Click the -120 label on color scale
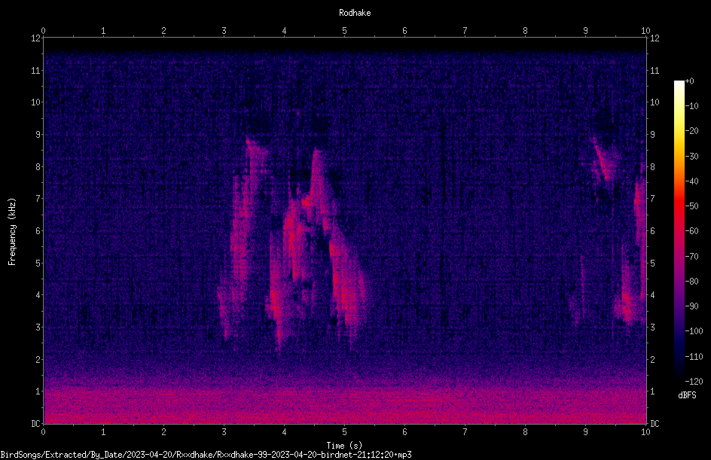Image resolution: width=711 pixels, height=460 pixels. coord(694,381)
